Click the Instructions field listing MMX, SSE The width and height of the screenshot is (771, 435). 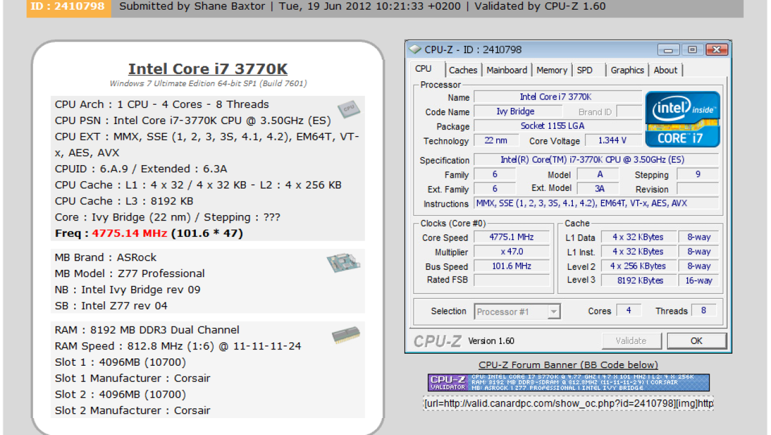pyautogui.click(x=596, y=203)
